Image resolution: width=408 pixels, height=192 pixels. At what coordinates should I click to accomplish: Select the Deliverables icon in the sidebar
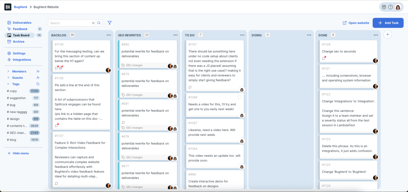[x=9, y=23]
